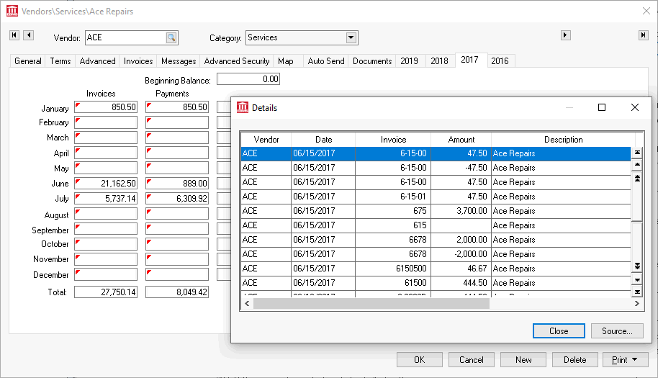The width and height of the screenshot is (658, 378).
Task: Switch to the General tab
Action: [x=27, y=61]
